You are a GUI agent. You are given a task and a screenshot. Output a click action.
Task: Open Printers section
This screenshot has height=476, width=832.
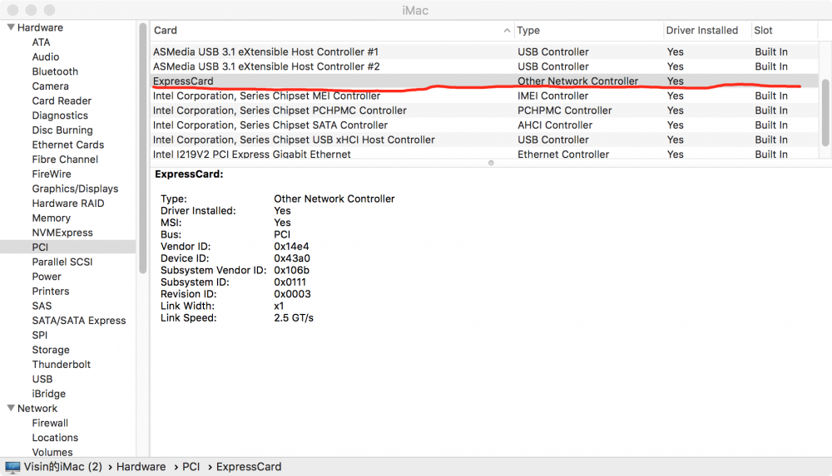51,291
